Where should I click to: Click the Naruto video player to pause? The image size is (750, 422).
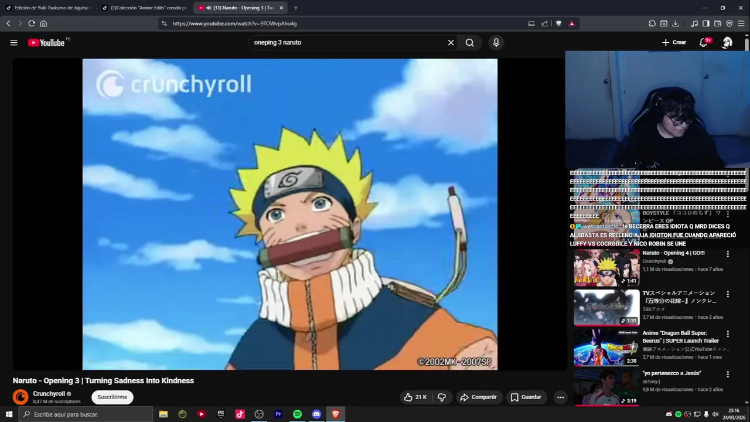290,214
